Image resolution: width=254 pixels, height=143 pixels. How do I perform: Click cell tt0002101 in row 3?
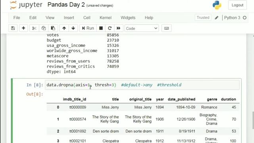coord(78,141)
